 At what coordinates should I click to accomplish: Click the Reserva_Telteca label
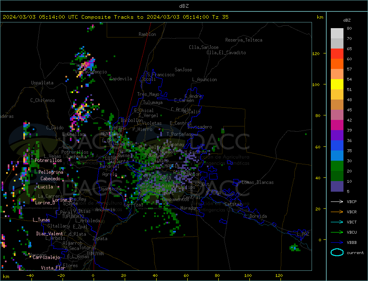[244, 40]
